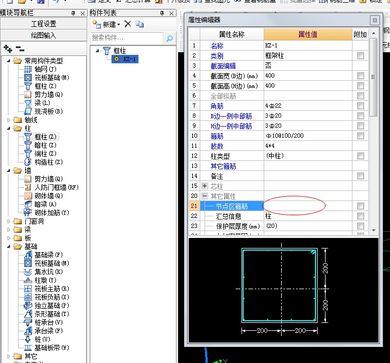This screenshot has height=363, width=390.
Task: Click the search magnifier icon in 构件列表
Action: [170, 38]
